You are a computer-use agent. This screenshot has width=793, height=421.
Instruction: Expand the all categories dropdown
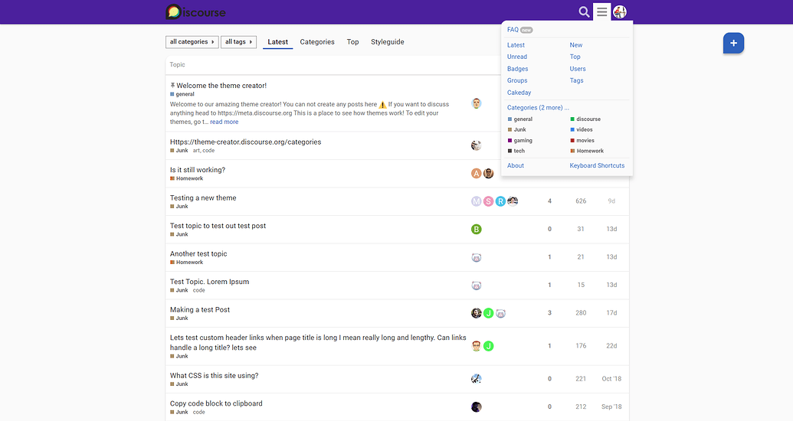pyautogui.click(x=192, y=42)
